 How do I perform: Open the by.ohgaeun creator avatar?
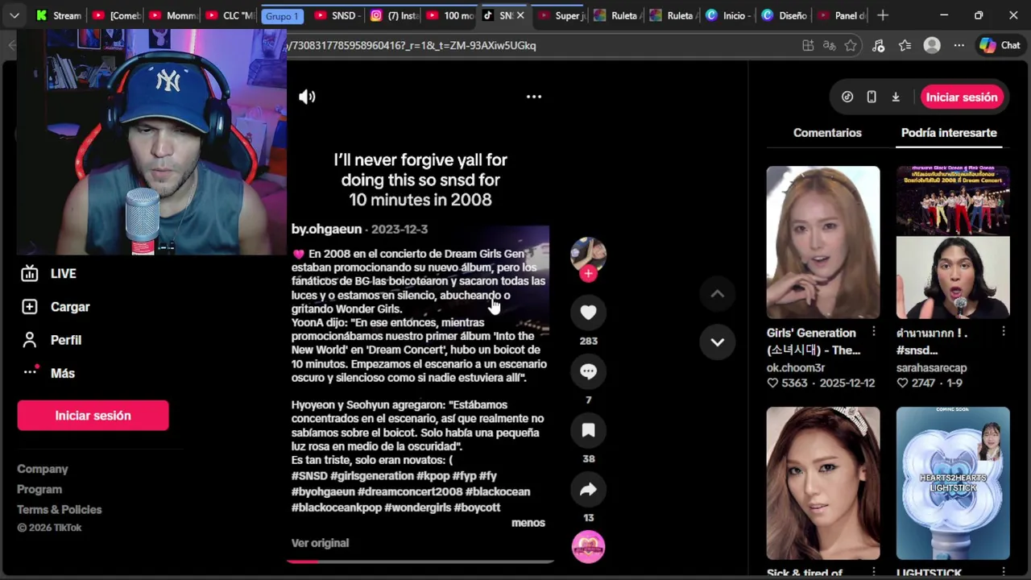click(588, 255)
